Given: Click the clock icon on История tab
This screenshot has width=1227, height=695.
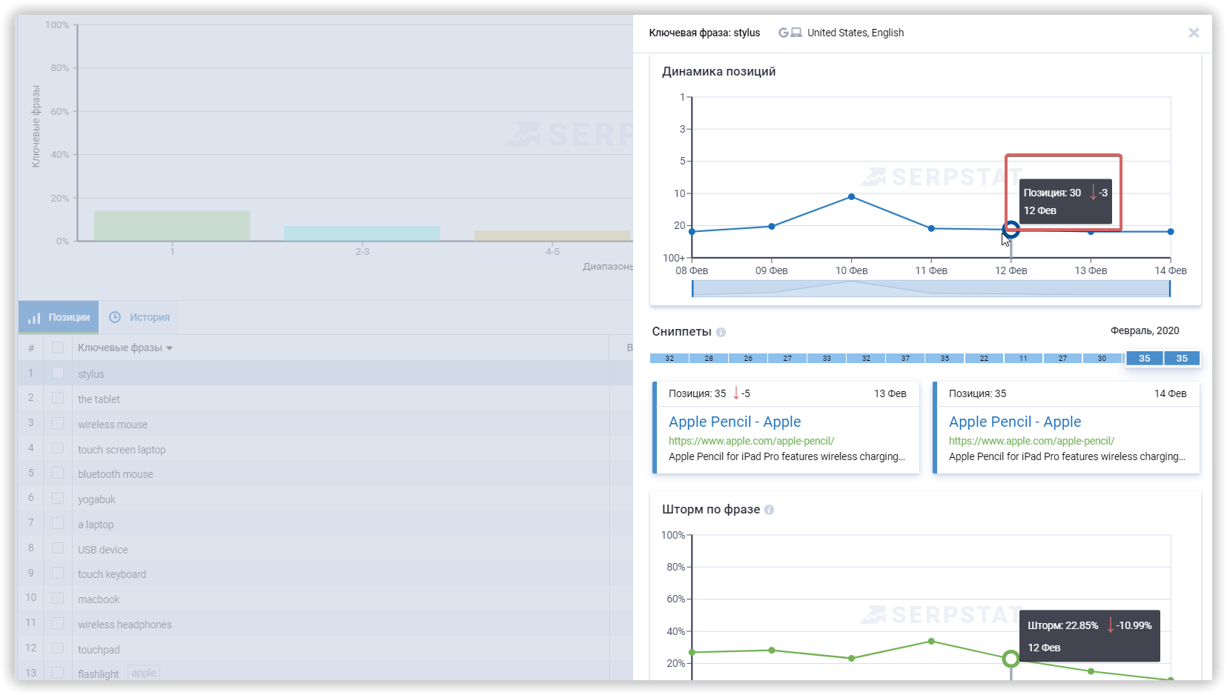Looking at the screenshot, I should 115,317.
